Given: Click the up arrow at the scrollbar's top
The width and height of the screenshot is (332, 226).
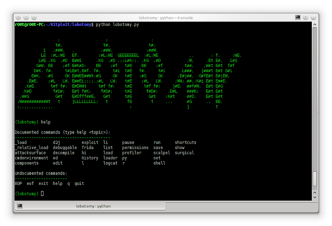Looking at the screenshot, I should 315,24.
